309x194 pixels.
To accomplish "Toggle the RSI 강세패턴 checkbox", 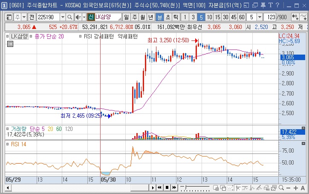I will click(x=80, y=36).
